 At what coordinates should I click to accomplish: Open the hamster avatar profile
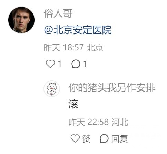[x=52, y=89]
